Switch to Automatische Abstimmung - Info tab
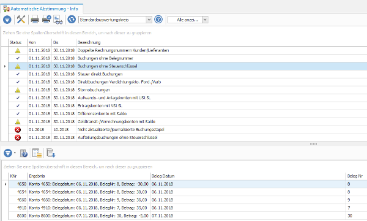 coord(42,9)
